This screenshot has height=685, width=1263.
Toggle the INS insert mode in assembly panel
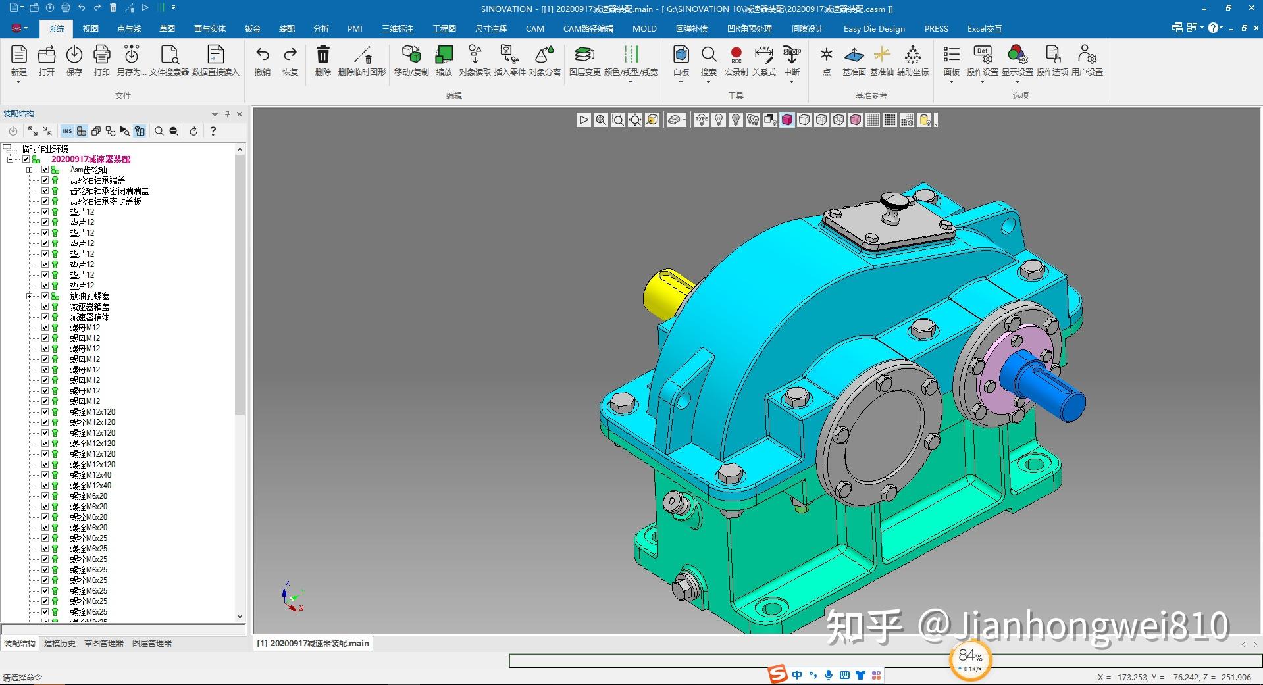click(66, 131)
